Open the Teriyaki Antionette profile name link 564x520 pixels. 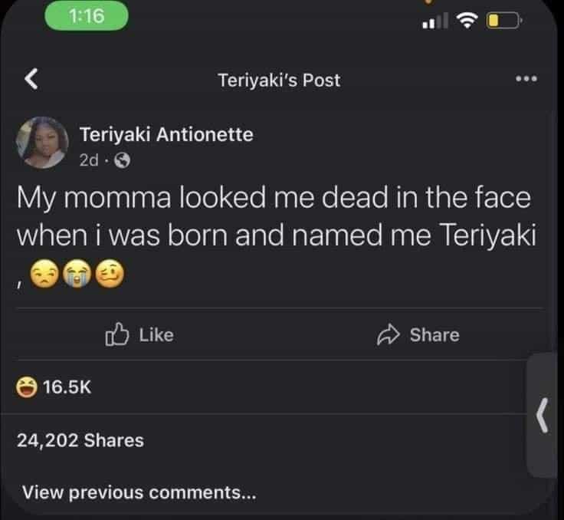(166, 135)
